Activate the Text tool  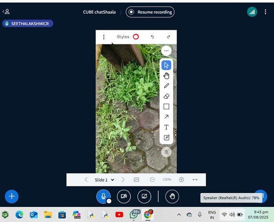click(166, 127)
